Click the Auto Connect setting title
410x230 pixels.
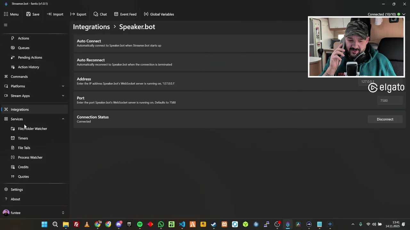pyautogui.click(x=89, y=41)
